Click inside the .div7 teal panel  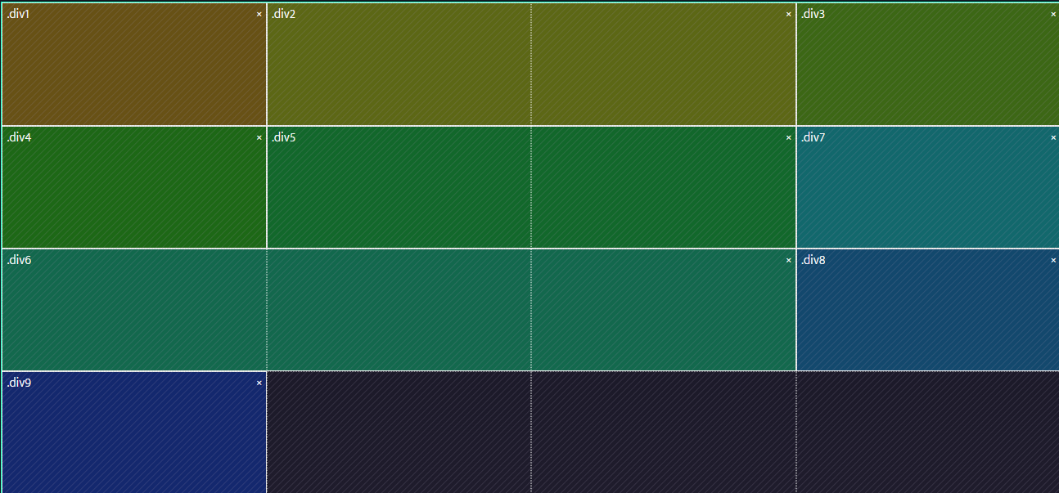pos(925,188)
